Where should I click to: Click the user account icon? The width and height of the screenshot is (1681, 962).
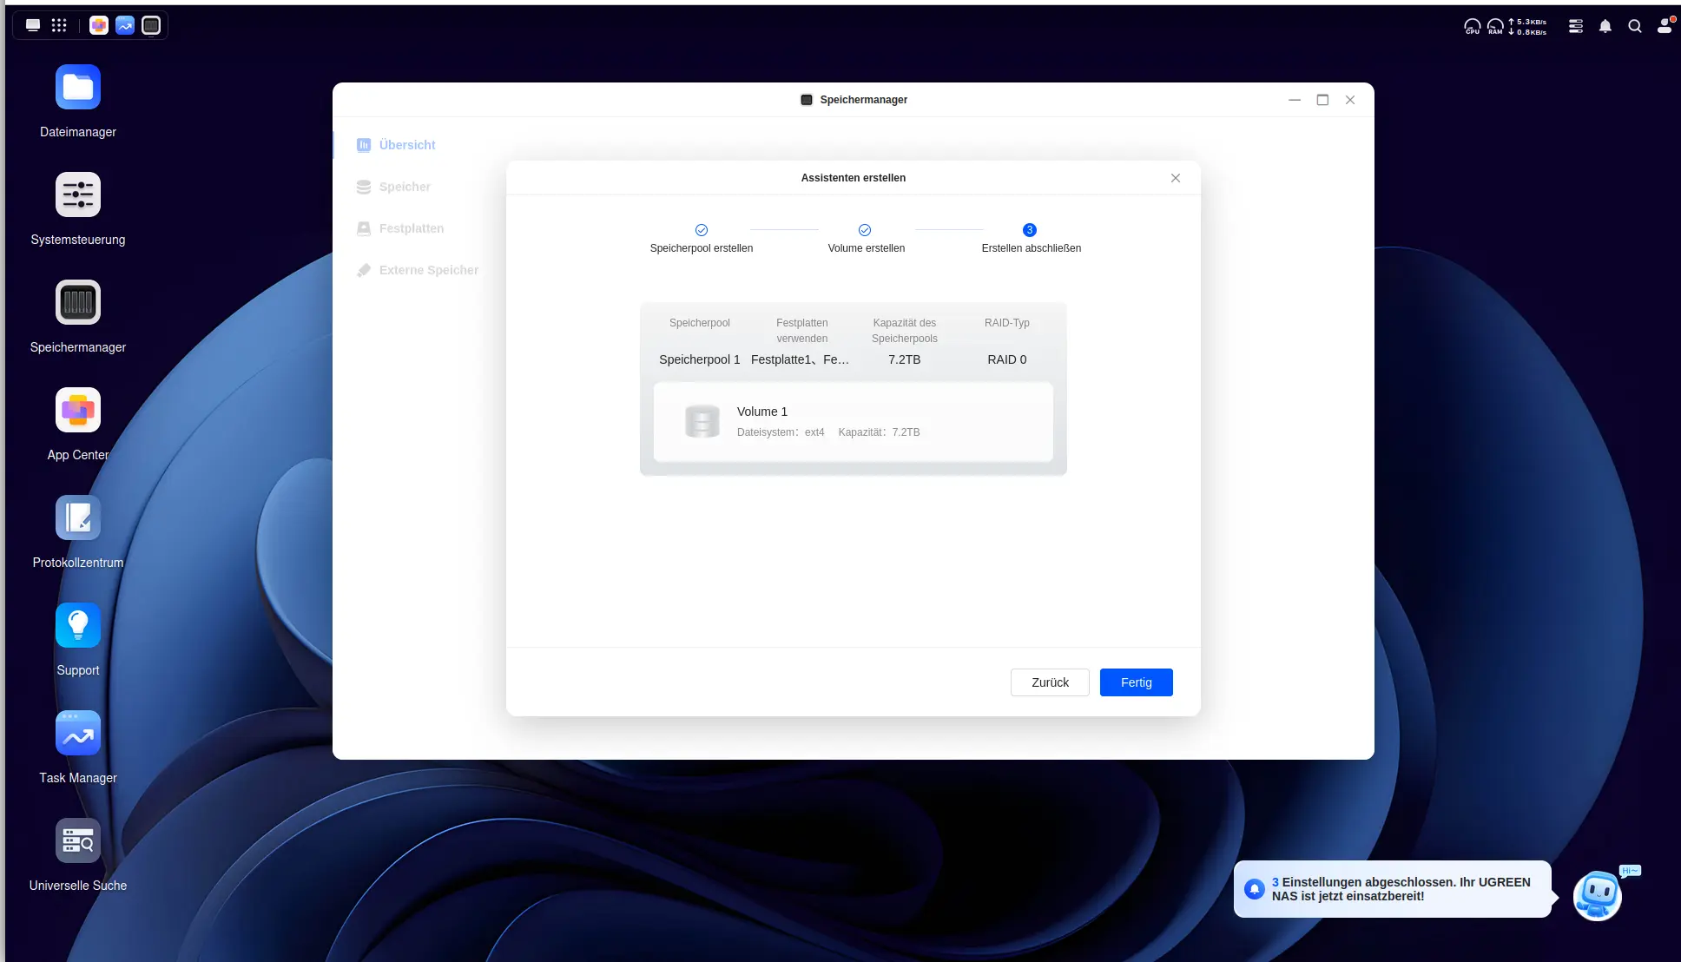pyautogui.click(x=1665, y=26)
